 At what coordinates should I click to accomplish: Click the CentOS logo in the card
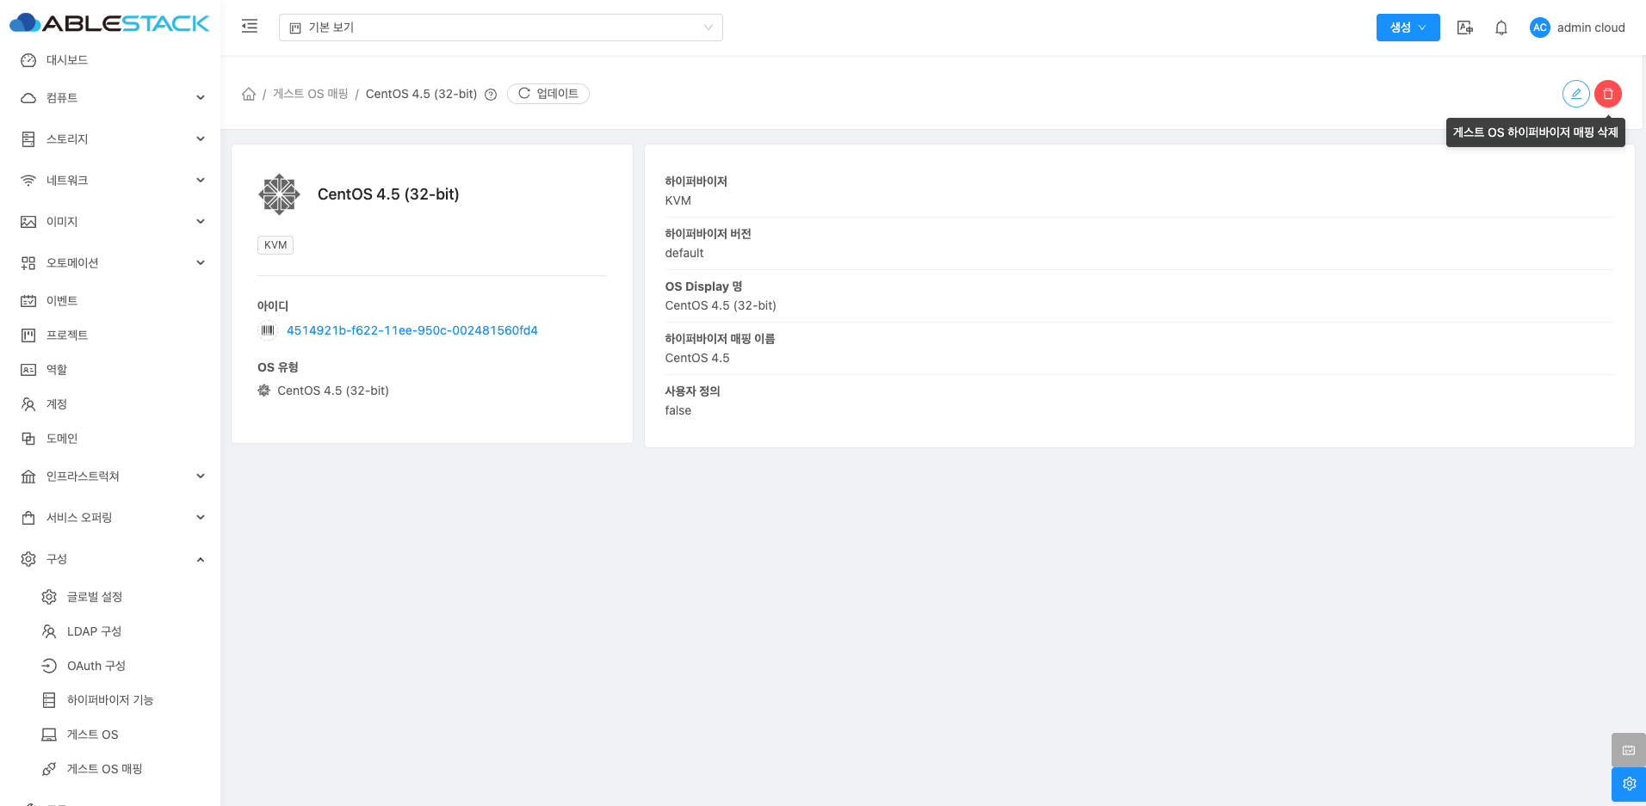279,194
